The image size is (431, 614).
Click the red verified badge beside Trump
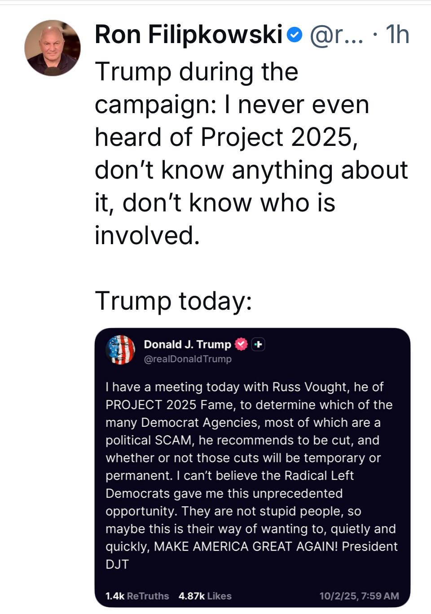(x=242, y=344)
